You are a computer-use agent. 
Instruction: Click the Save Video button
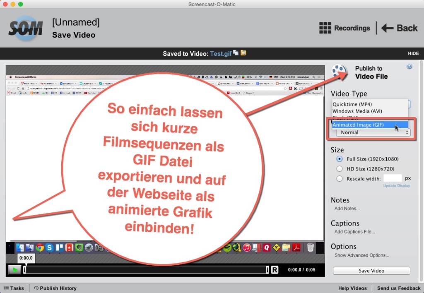click(x=371, y=271)
